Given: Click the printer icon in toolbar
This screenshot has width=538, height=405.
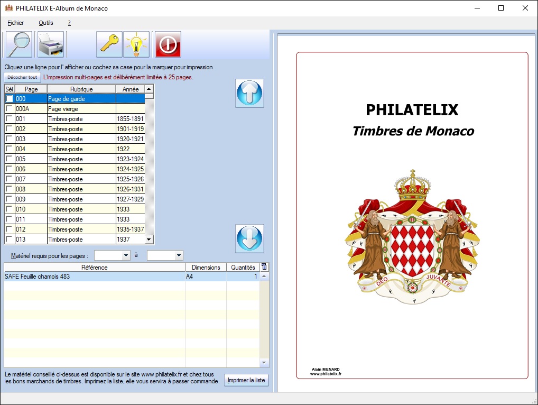Looking at the screenshot, I should point(51,44).
